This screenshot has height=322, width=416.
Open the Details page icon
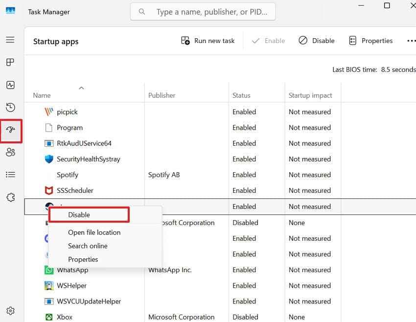coord(10,175)
